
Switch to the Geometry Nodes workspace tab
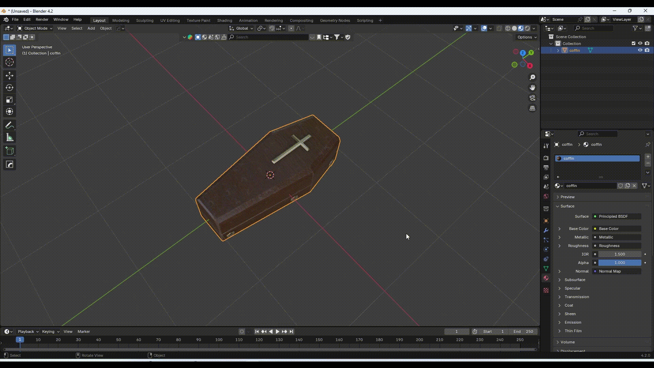tap(335, 20)
